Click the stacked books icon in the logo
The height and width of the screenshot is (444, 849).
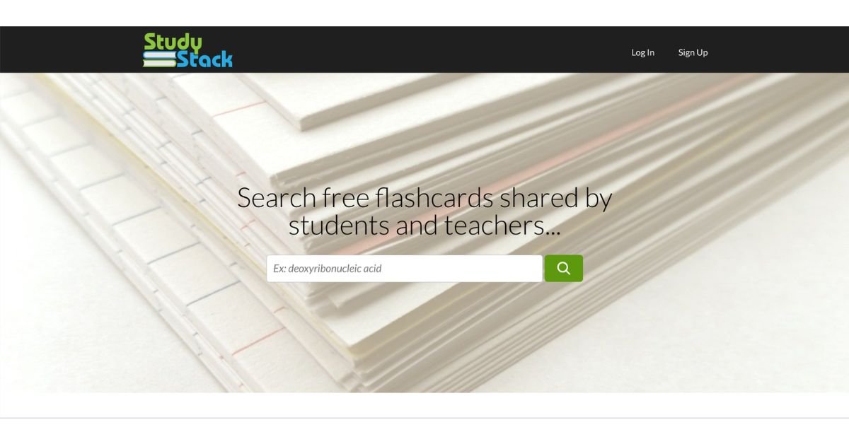159,61
